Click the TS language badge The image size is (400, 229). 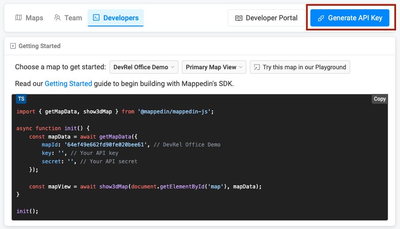pyautogui.click(x=21, y=99)
